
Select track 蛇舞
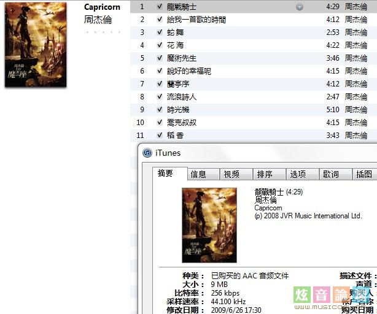click(x=254, y=32)
